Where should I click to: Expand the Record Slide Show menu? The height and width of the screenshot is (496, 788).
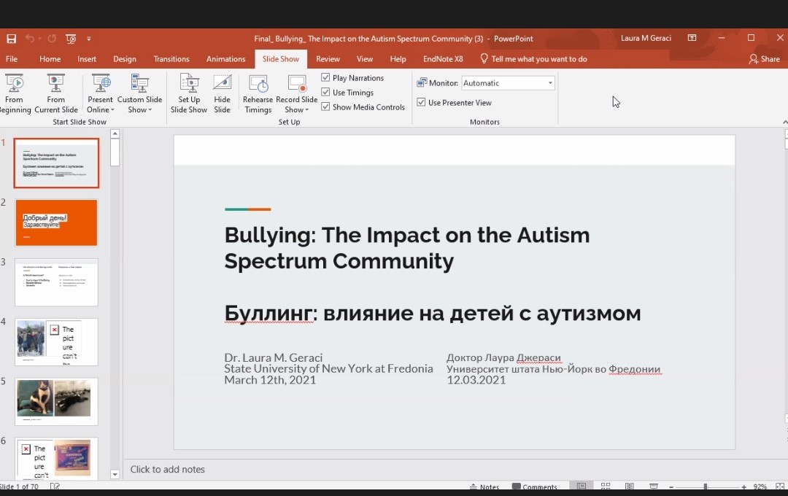click(x=297, y=109)
